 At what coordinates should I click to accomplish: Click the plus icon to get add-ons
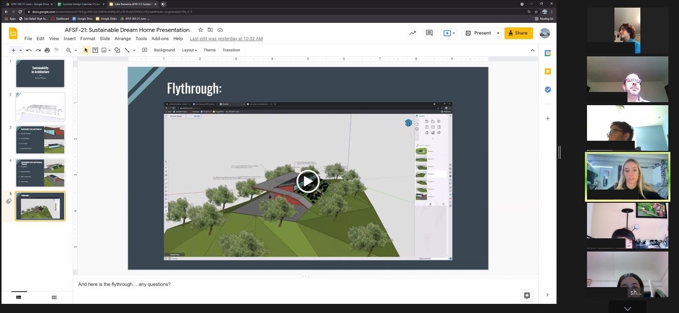point(548,118)
